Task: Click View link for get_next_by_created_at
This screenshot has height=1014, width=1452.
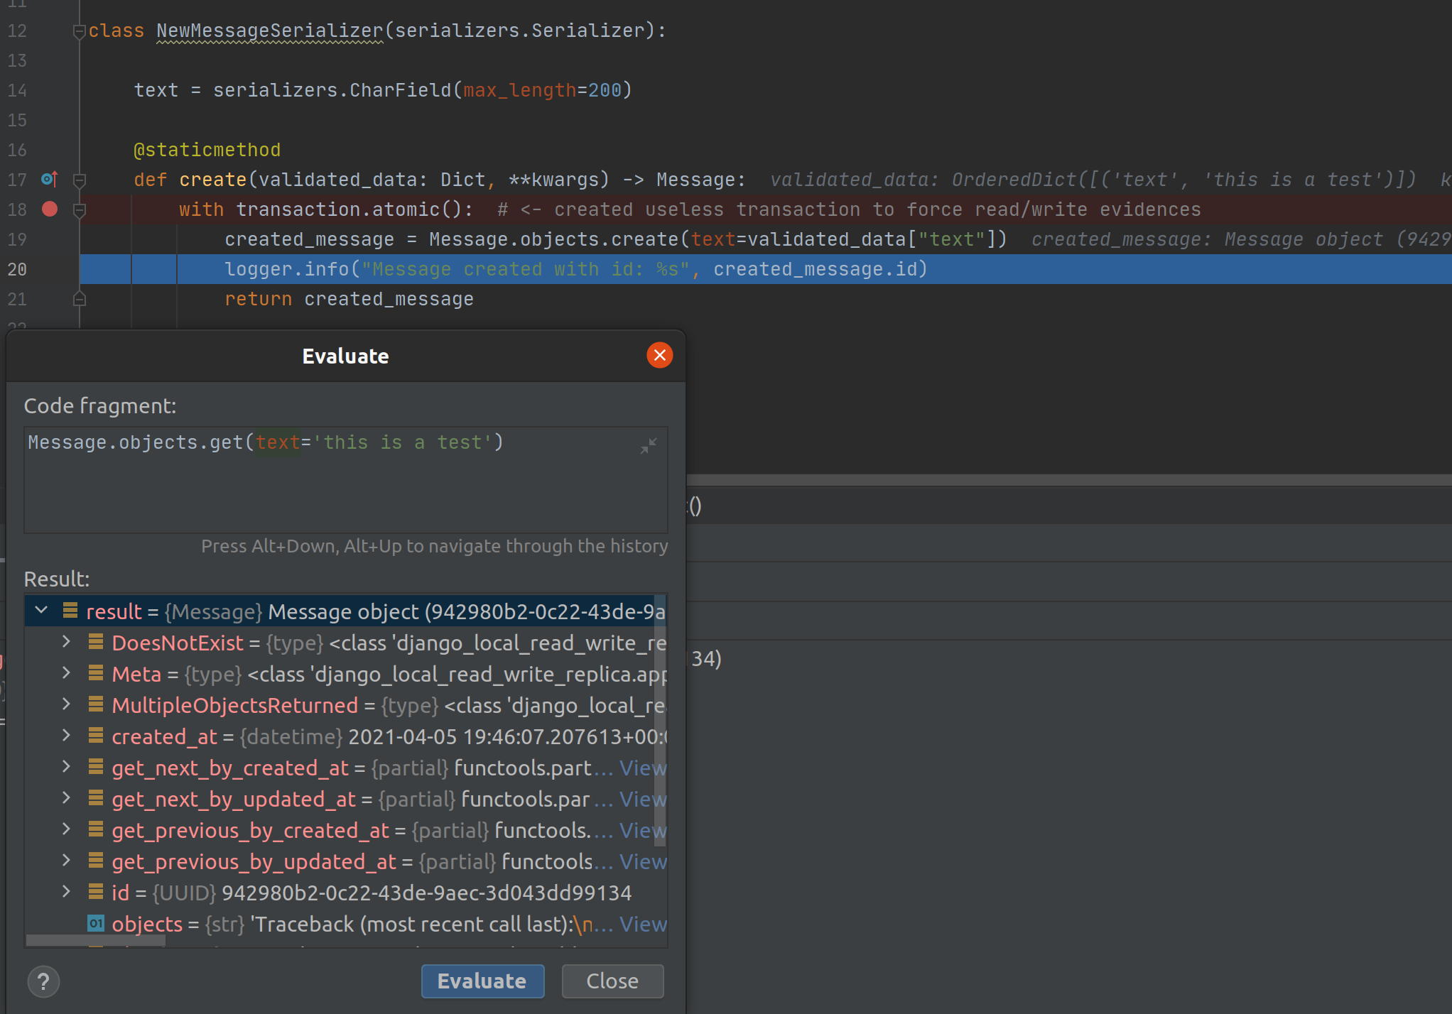Action: pyautogui.click(x=642, y=768)
